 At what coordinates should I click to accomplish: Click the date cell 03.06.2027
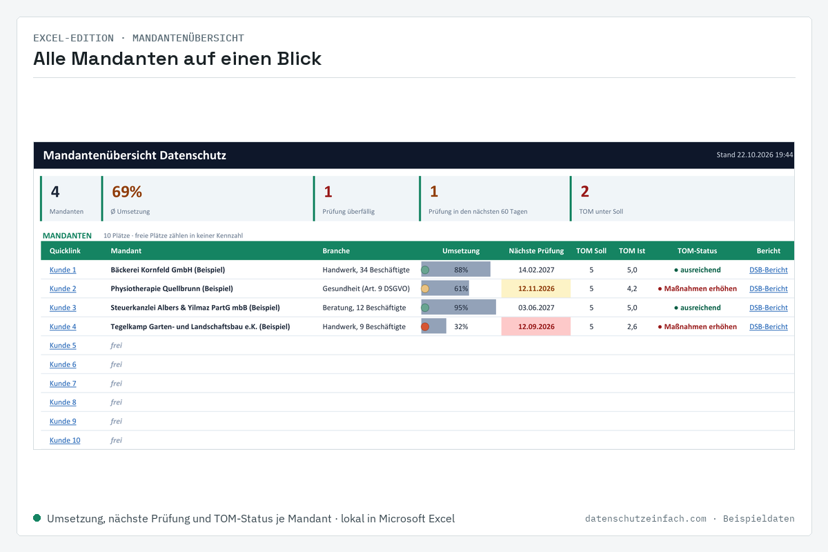536,308
